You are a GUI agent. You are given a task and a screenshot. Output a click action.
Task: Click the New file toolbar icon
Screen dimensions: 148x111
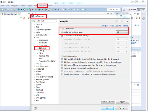(3, 9)
